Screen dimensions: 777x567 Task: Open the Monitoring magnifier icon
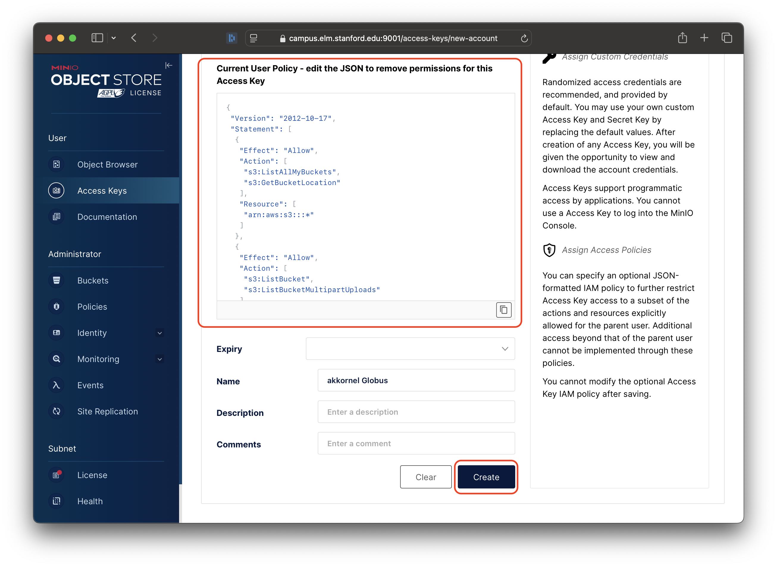(x=56, y=359)
